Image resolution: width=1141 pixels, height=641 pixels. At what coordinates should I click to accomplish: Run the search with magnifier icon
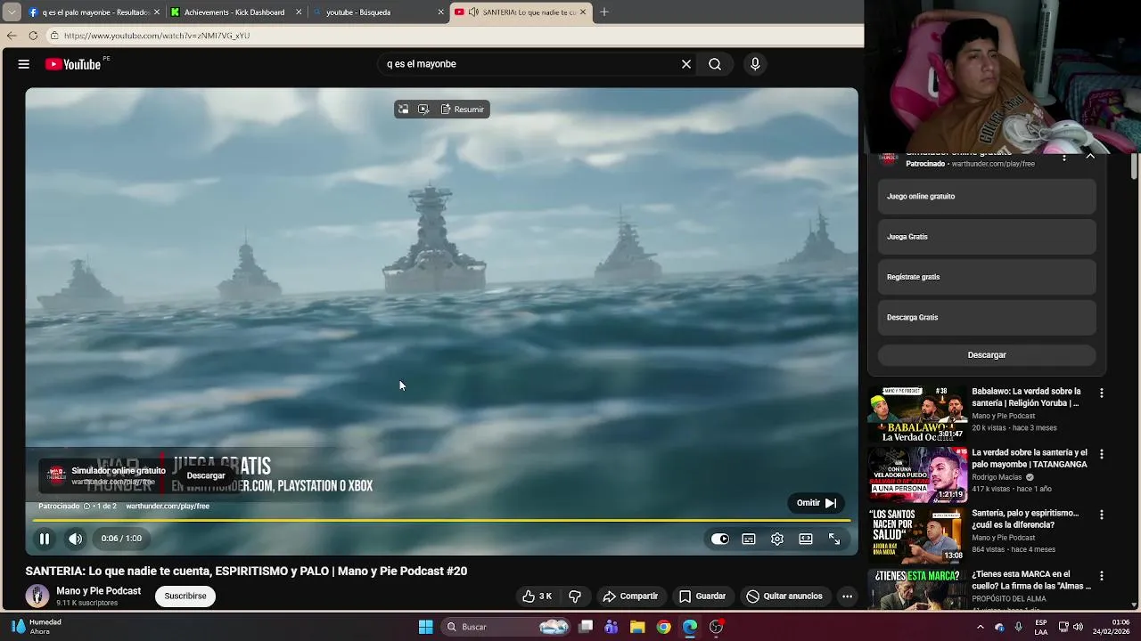(715, 64)
